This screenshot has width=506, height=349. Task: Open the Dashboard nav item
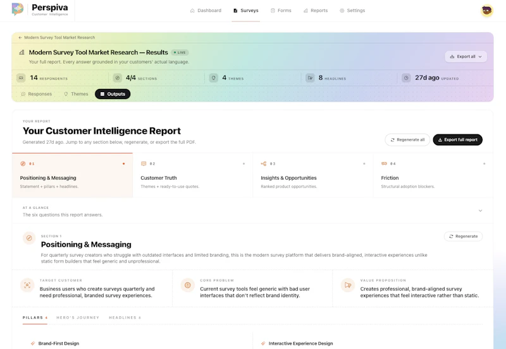206,11
